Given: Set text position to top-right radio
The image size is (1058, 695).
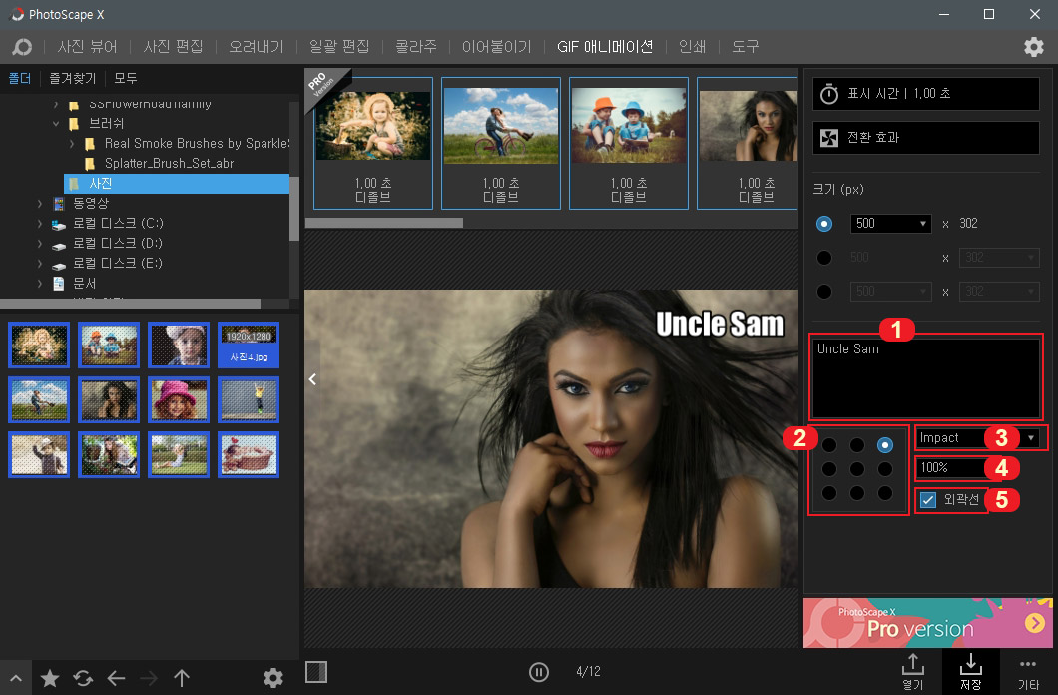Looking at the screenshot, I should pyautogui.click(x=885, y=445).
